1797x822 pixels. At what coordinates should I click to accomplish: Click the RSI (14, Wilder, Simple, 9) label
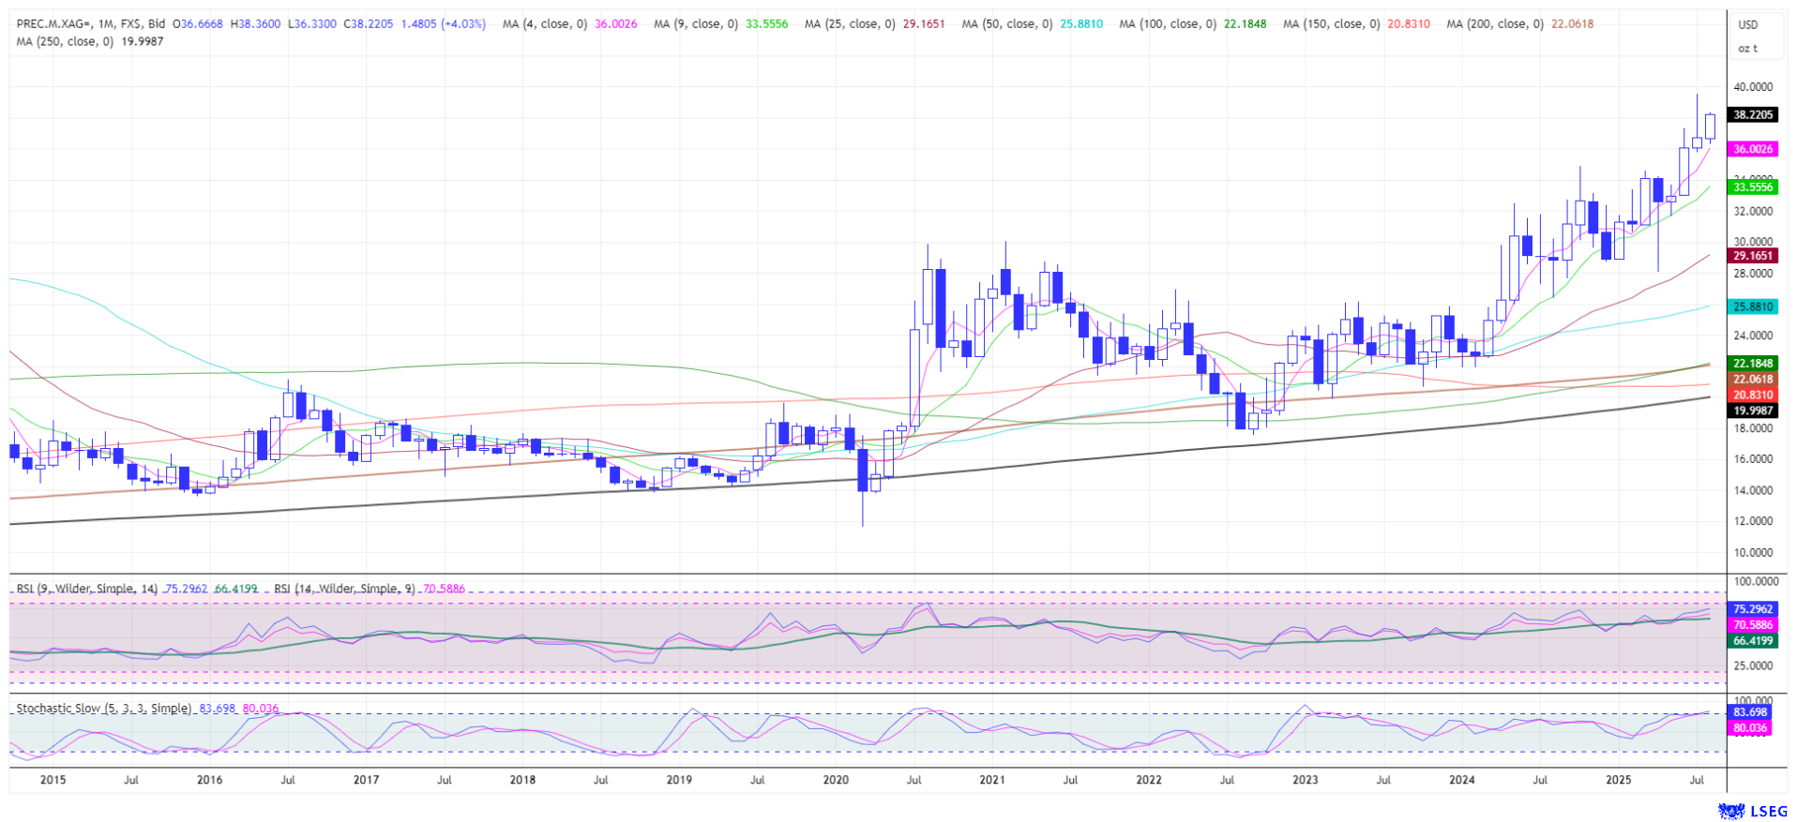pyautogui.click(x=344, y=589)
